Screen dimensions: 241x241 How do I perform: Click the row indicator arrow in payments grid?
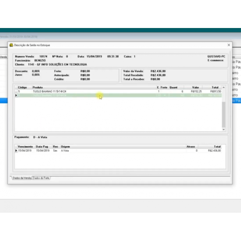click(16, 151)
